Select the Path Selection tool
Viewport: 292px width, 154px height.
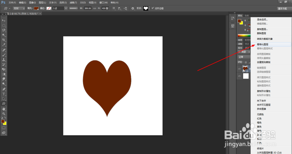tap(4, 99)
